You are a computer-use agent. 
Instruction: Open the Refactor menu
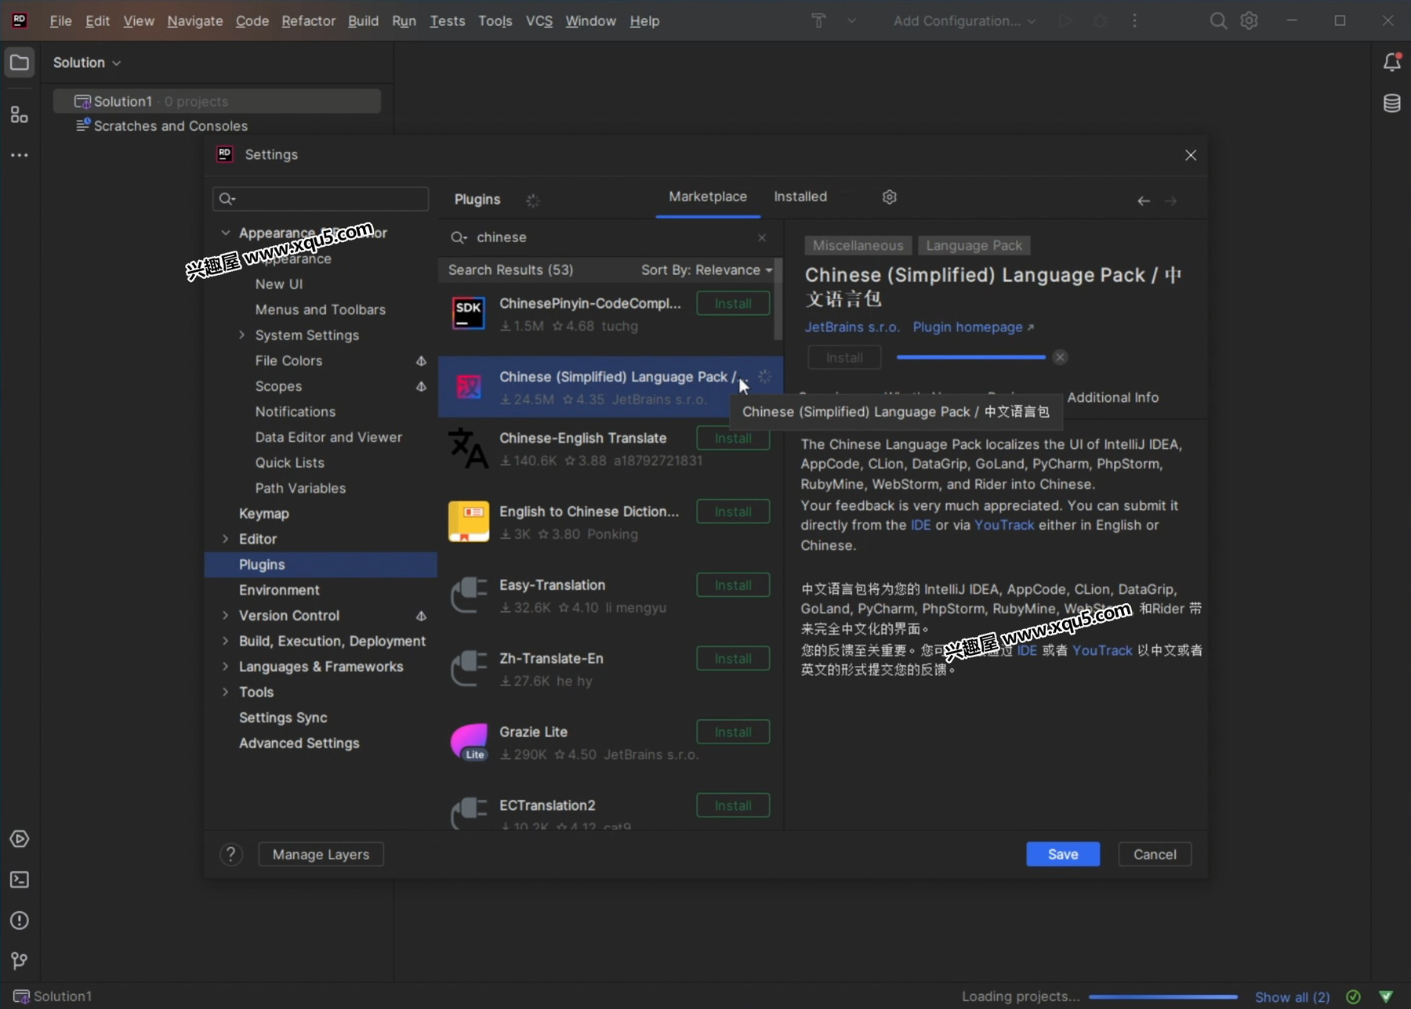click(x=308, y=21)
